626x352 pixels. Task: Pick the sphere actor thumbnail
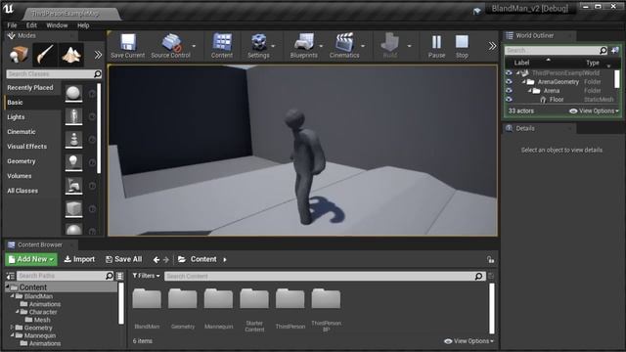(73, 94)
